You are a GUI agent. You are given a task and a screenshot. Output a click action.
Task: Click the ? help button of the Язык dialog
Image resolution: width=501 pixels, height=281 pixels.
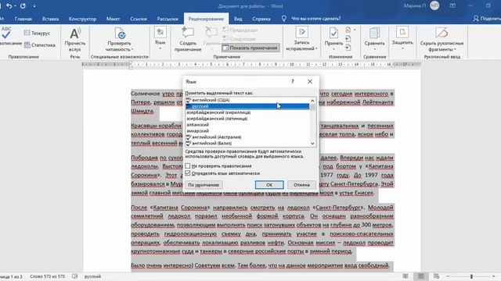(x=292, y=81)
